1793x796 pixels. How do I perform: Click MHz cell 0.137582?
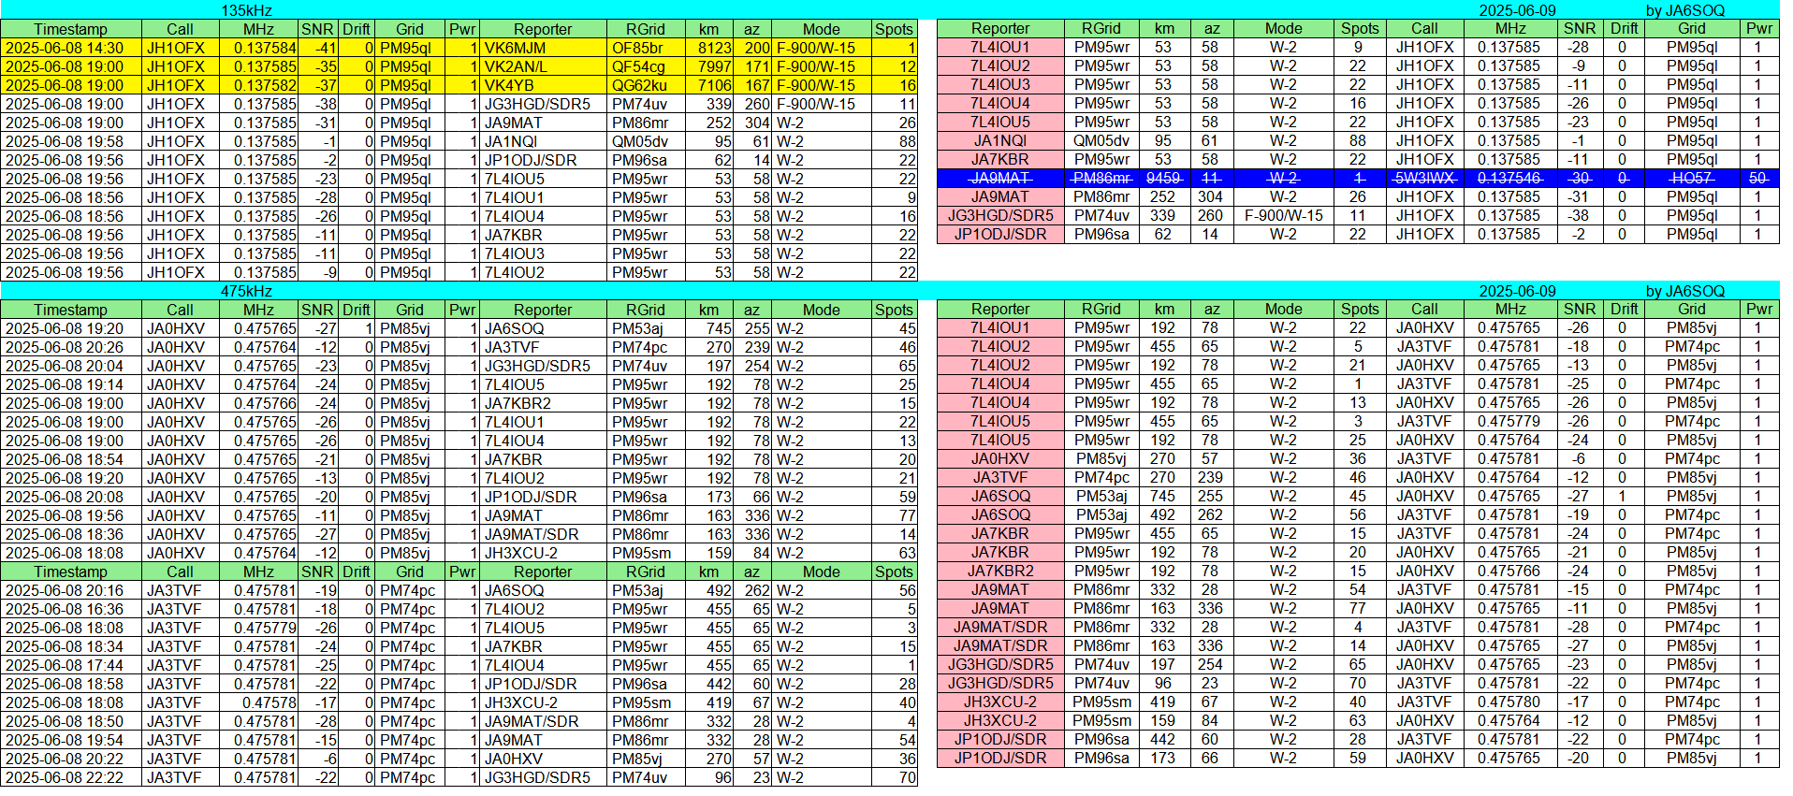pos(259,85)
